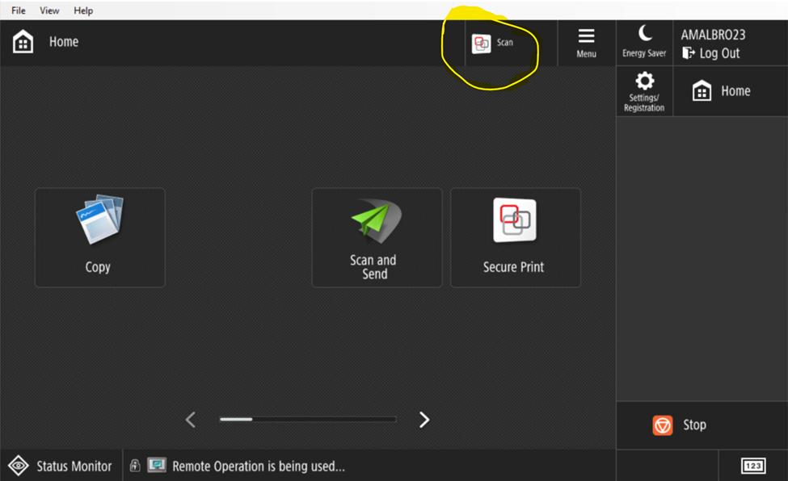The image size is (788, 481).
Task: Open the Status Monitor
Action: [x=61, y=466]
